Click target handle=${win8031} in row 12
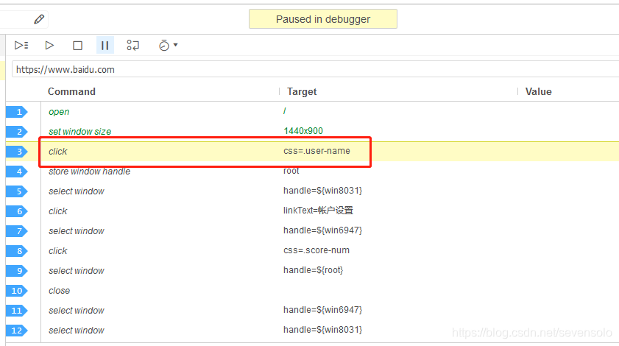The image size is (619, 346). tap(322, 330)
